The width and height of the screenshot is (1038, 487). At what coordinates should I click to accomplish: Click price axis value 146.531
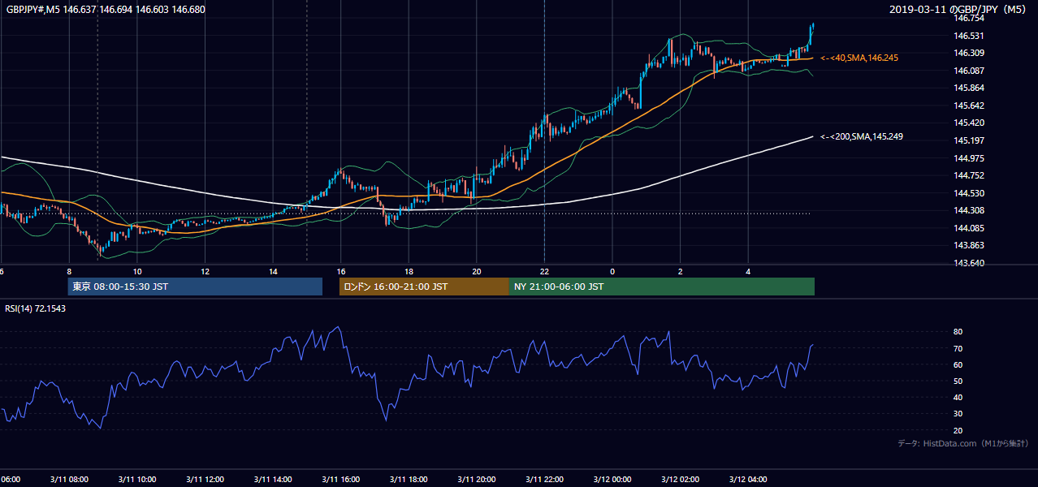click(969, 36)
